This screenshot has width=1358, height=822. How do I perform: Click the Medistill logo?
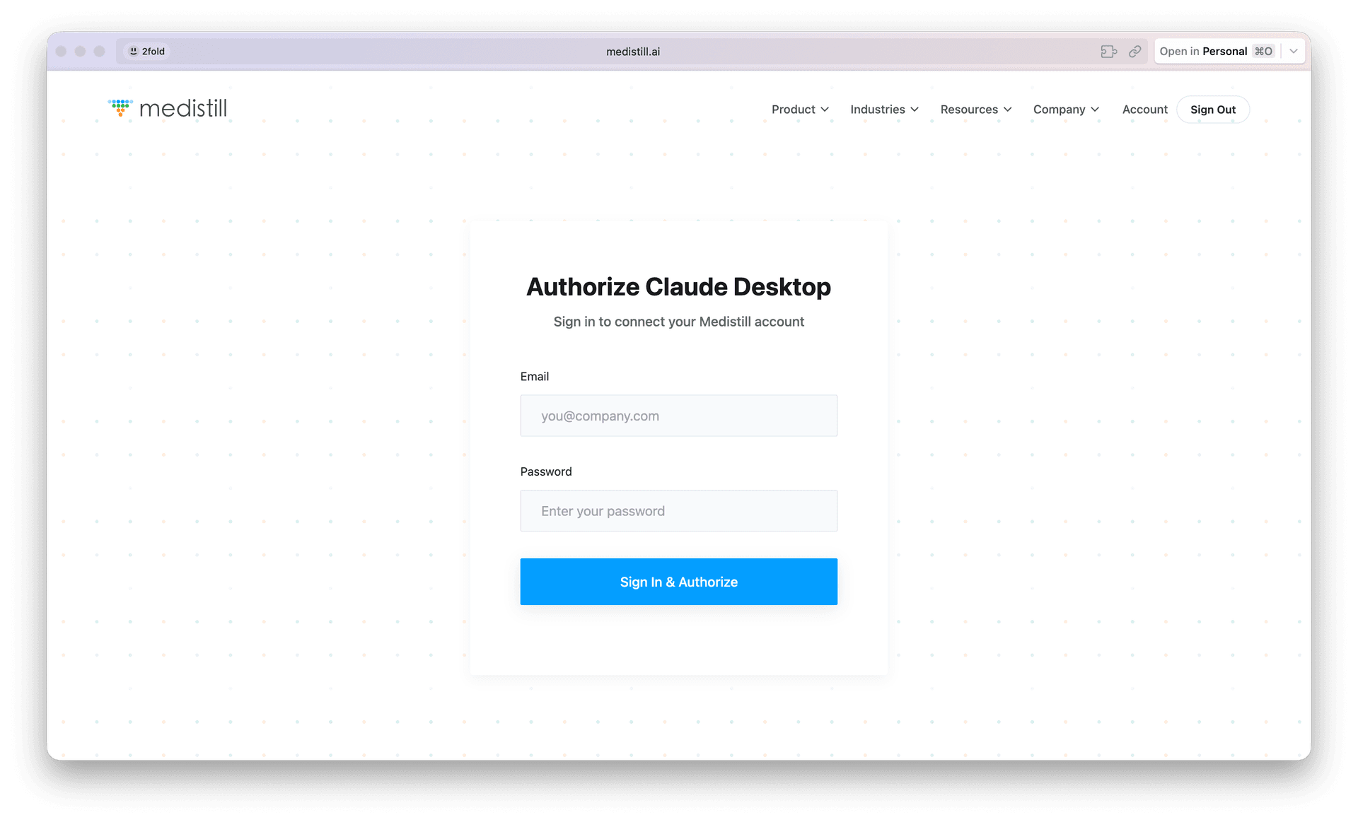(168, 108)
